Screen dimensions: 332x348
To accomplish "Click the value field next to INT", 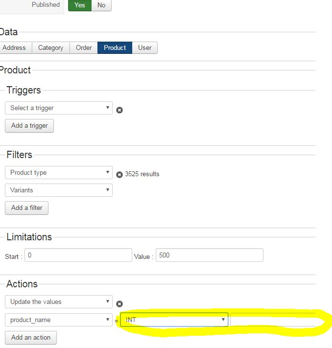I will [273, 320].
